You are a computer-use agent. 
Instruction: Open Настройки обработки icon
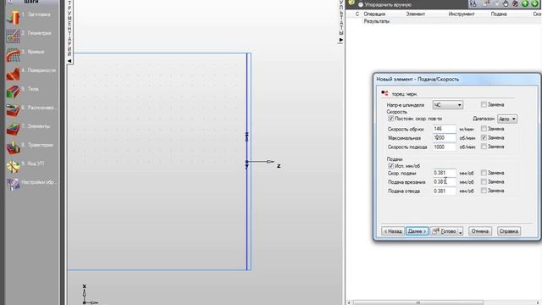tap(13, 184)
